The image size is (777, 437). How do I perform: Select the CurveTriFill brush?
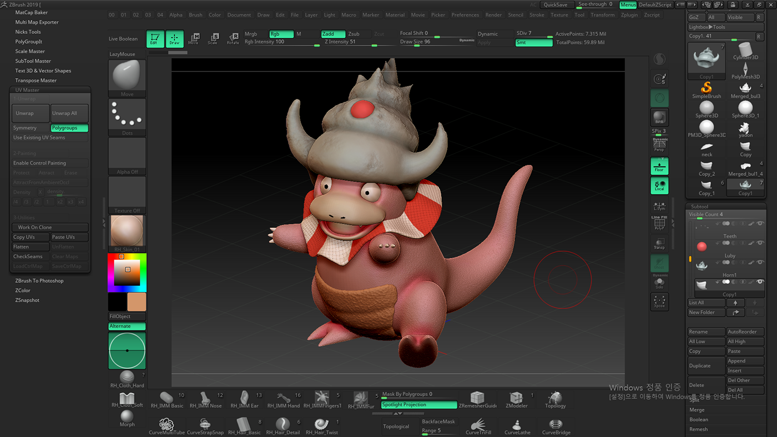tap(477, 426)
